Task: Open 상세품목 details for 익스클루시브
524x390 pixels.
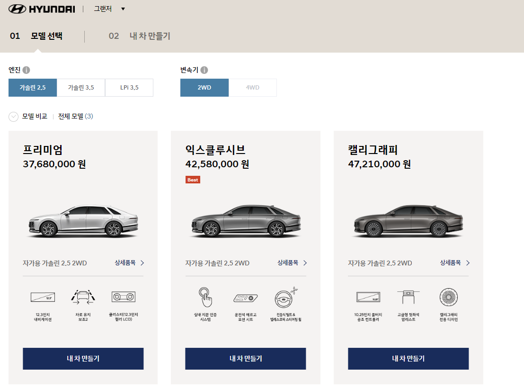Action: pos(288,263)
